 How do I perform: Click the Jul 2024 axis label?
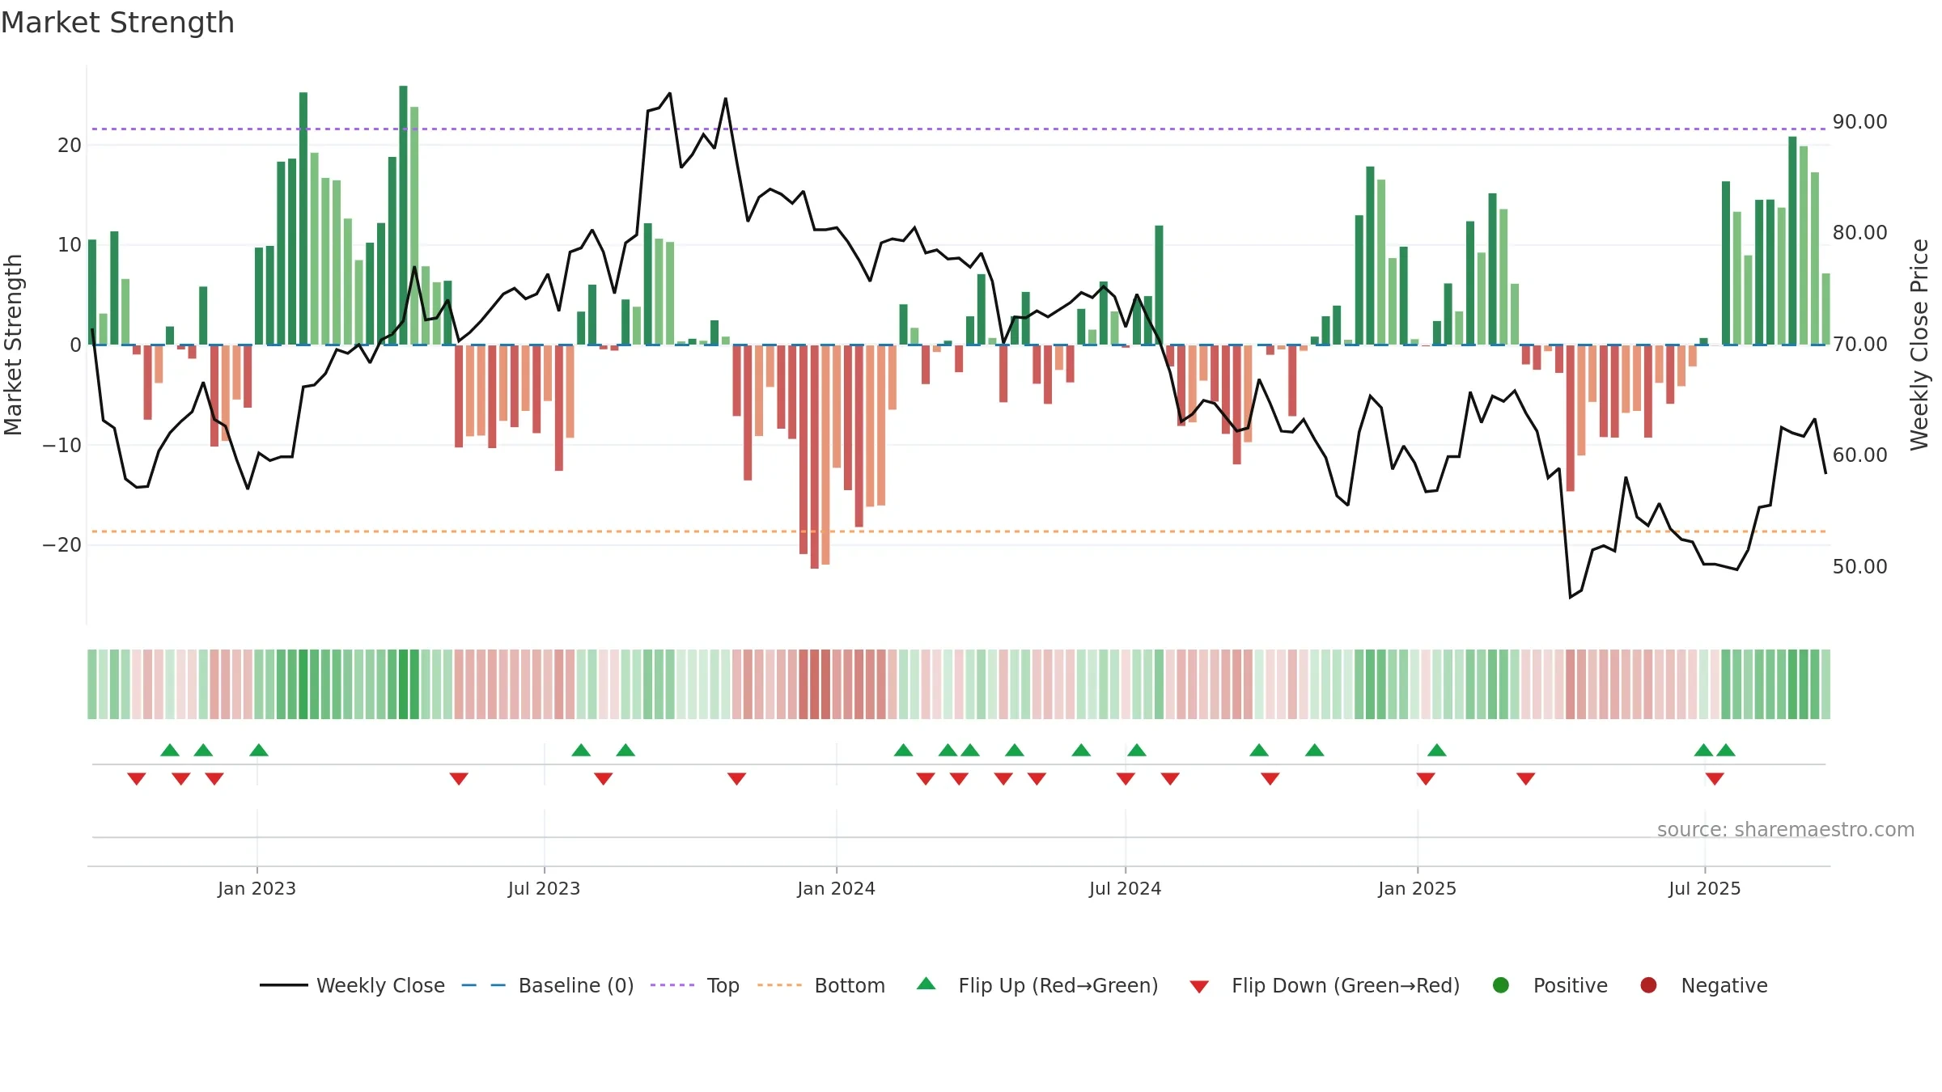tap(1125, 888)
